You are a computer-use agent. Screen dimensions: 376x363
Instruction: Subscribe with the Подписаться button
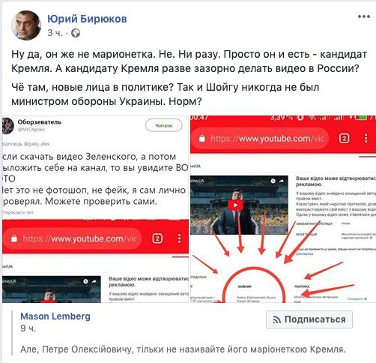(x=309, y=319)
